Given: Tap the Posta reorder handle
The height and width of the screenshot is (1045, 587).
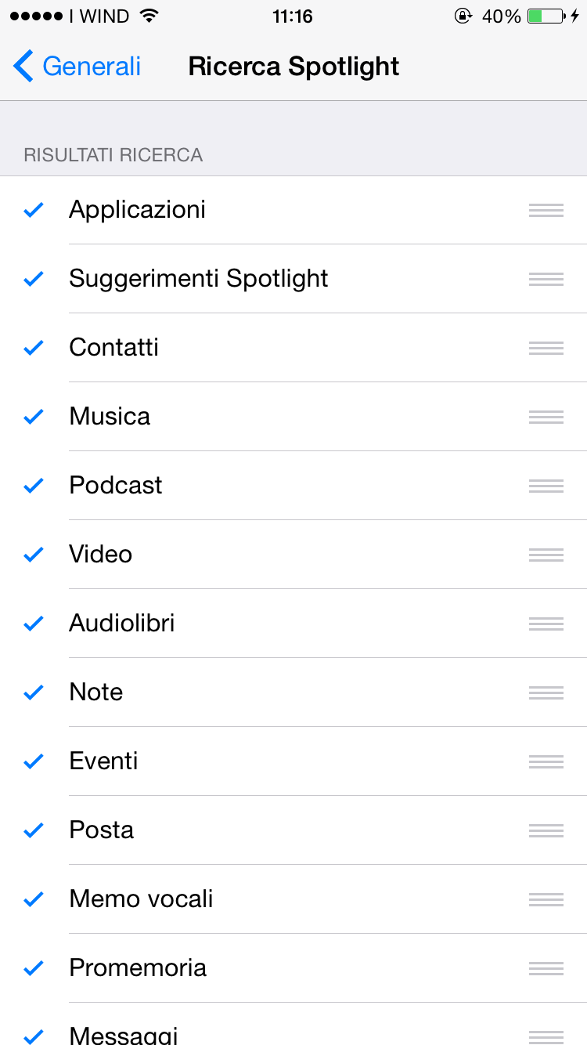Looking at the screenshot, I should coord(546,830).
